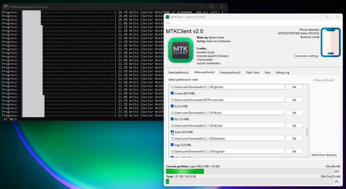Maximize the MTKClient window
The width and height of the screenshot is (346, 189).
click(x=327, y=17)
